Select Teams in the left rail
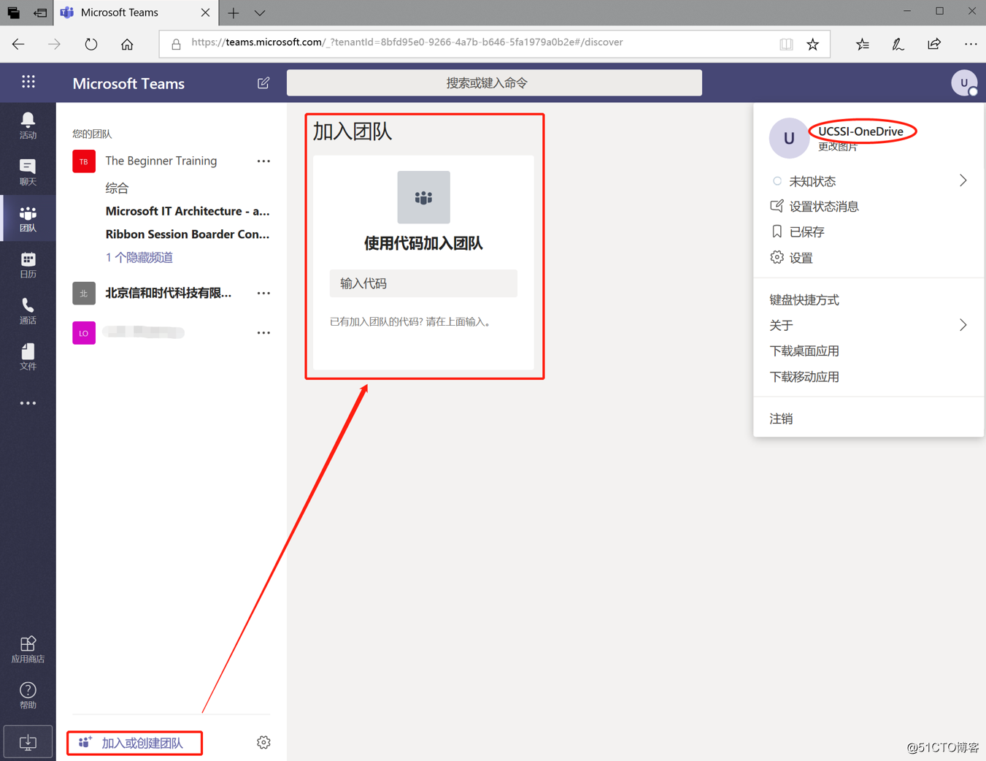Image resolution: width=986 pixels, height=761 pixels. pos(28,218)
